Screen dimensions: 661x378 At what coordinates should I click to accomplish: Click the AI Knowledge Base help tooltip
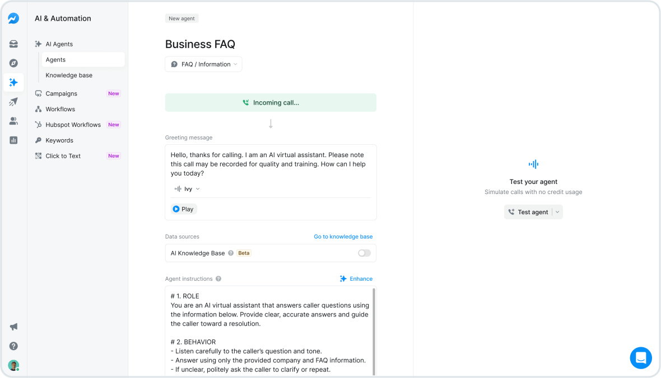(x=229, y=253)
